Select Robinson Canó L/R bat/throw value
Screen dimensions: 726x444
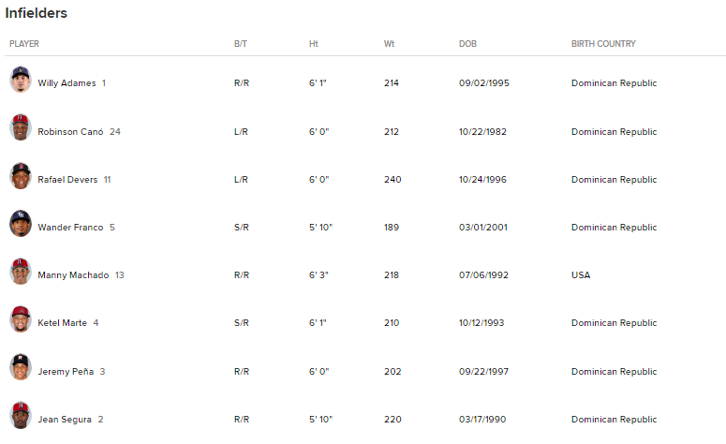(241, 132)
